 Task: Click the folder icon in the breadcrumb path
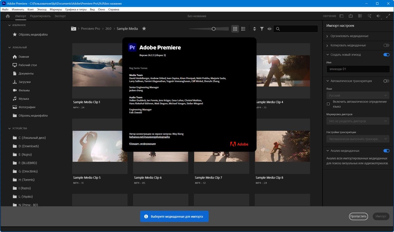click(x=74, y=29)
